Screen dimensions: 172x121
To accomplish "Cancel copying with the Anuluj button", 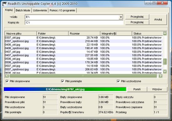I will click(x=158, y=19).
